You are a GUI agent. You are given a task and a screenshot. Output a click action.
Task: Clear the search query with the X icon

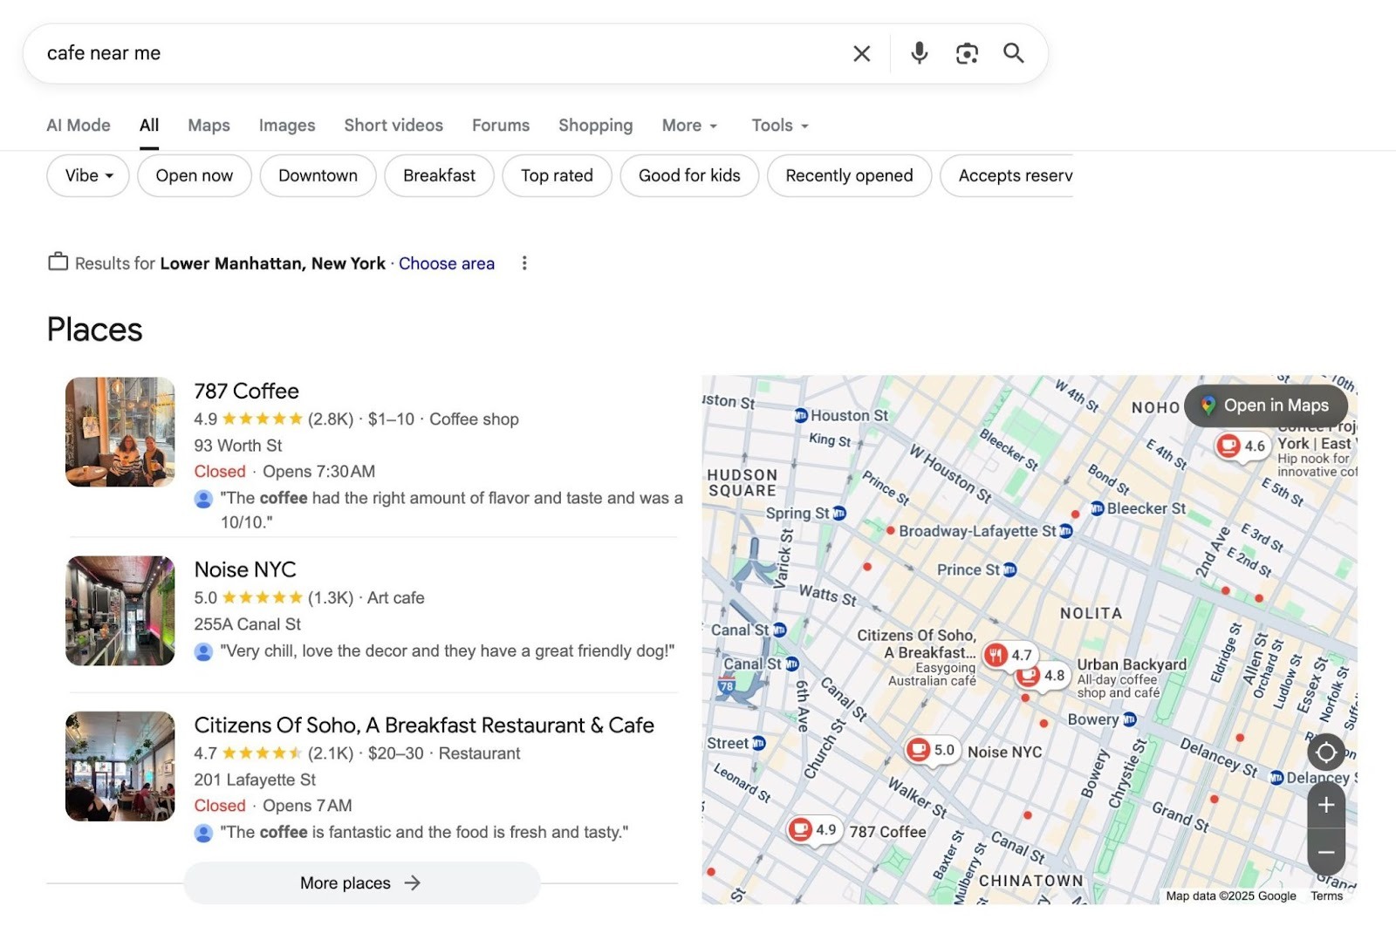[861, 53]
